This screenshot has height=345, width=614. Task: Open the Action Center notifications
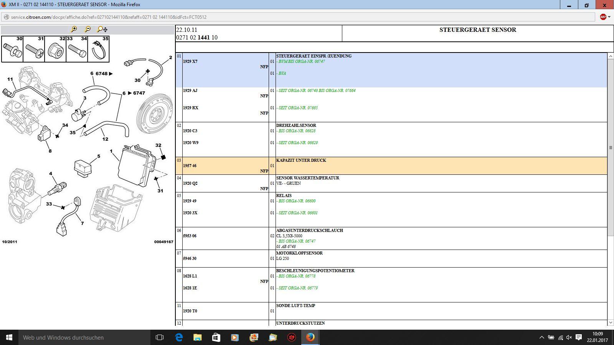coord(579,337)
